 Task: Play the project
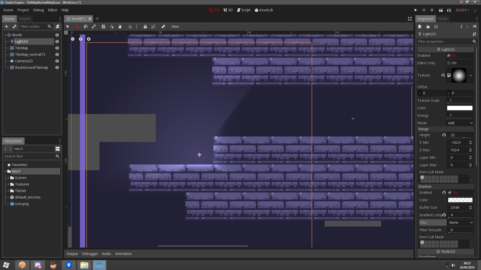416,10
